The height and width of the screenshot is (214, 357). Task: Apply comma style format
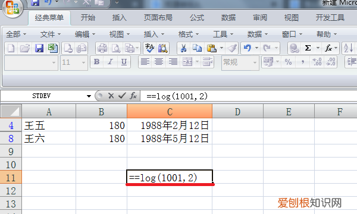pyautogui.click(x=303, y=62)
